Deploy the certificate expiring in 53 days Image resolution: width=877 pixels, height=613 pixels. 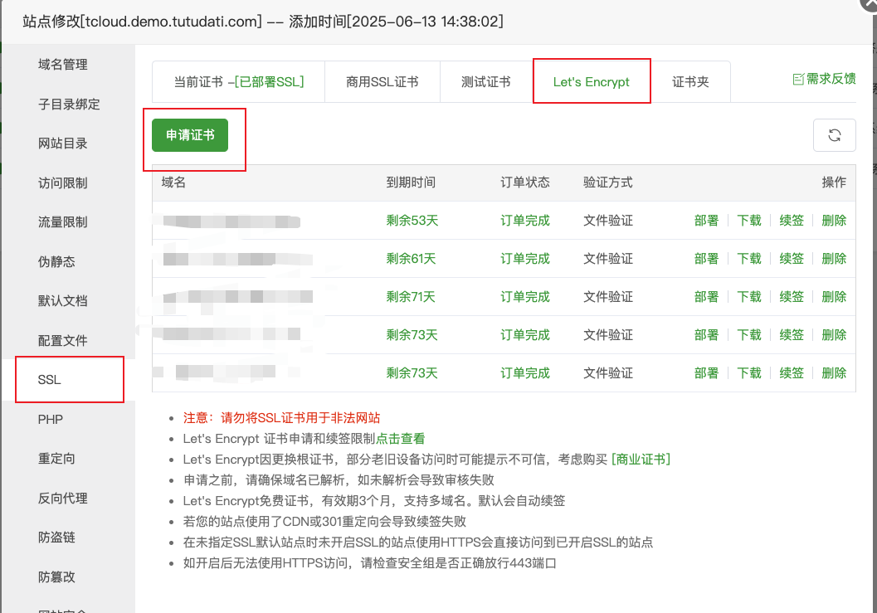pos(706,220)
